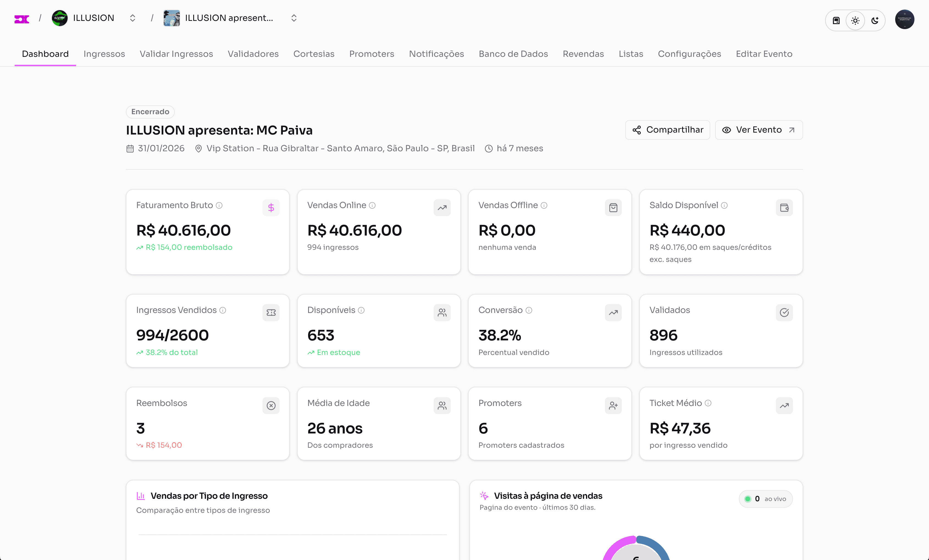Click the add-user icon on Promoters card

[613, 406]
